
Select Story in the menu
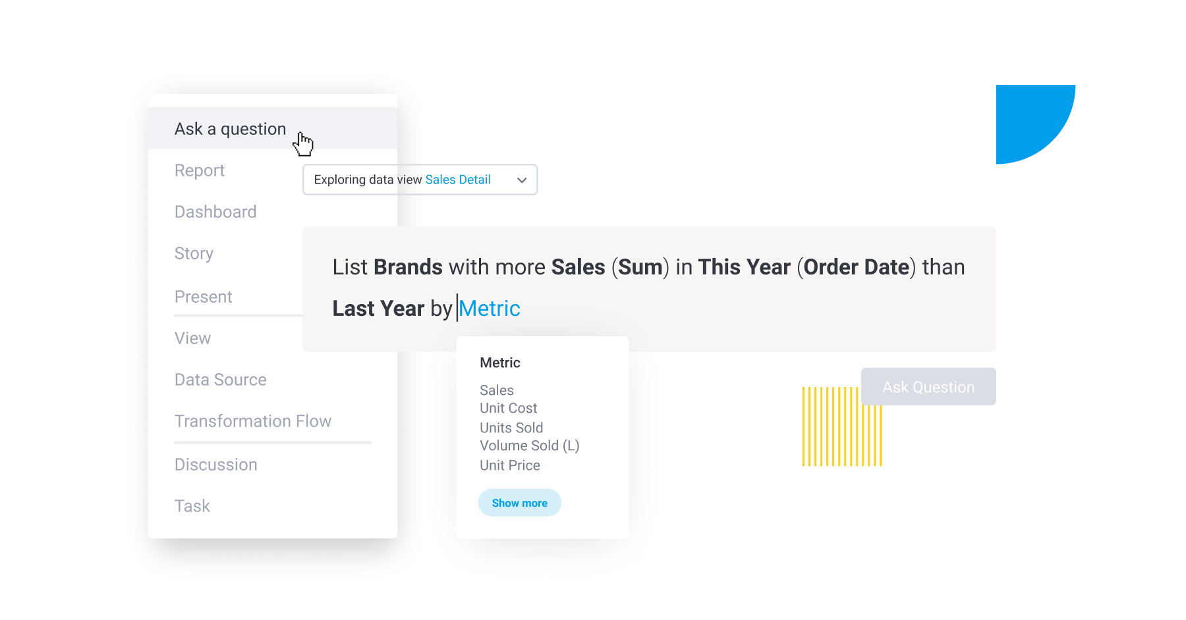coord(194,253)
